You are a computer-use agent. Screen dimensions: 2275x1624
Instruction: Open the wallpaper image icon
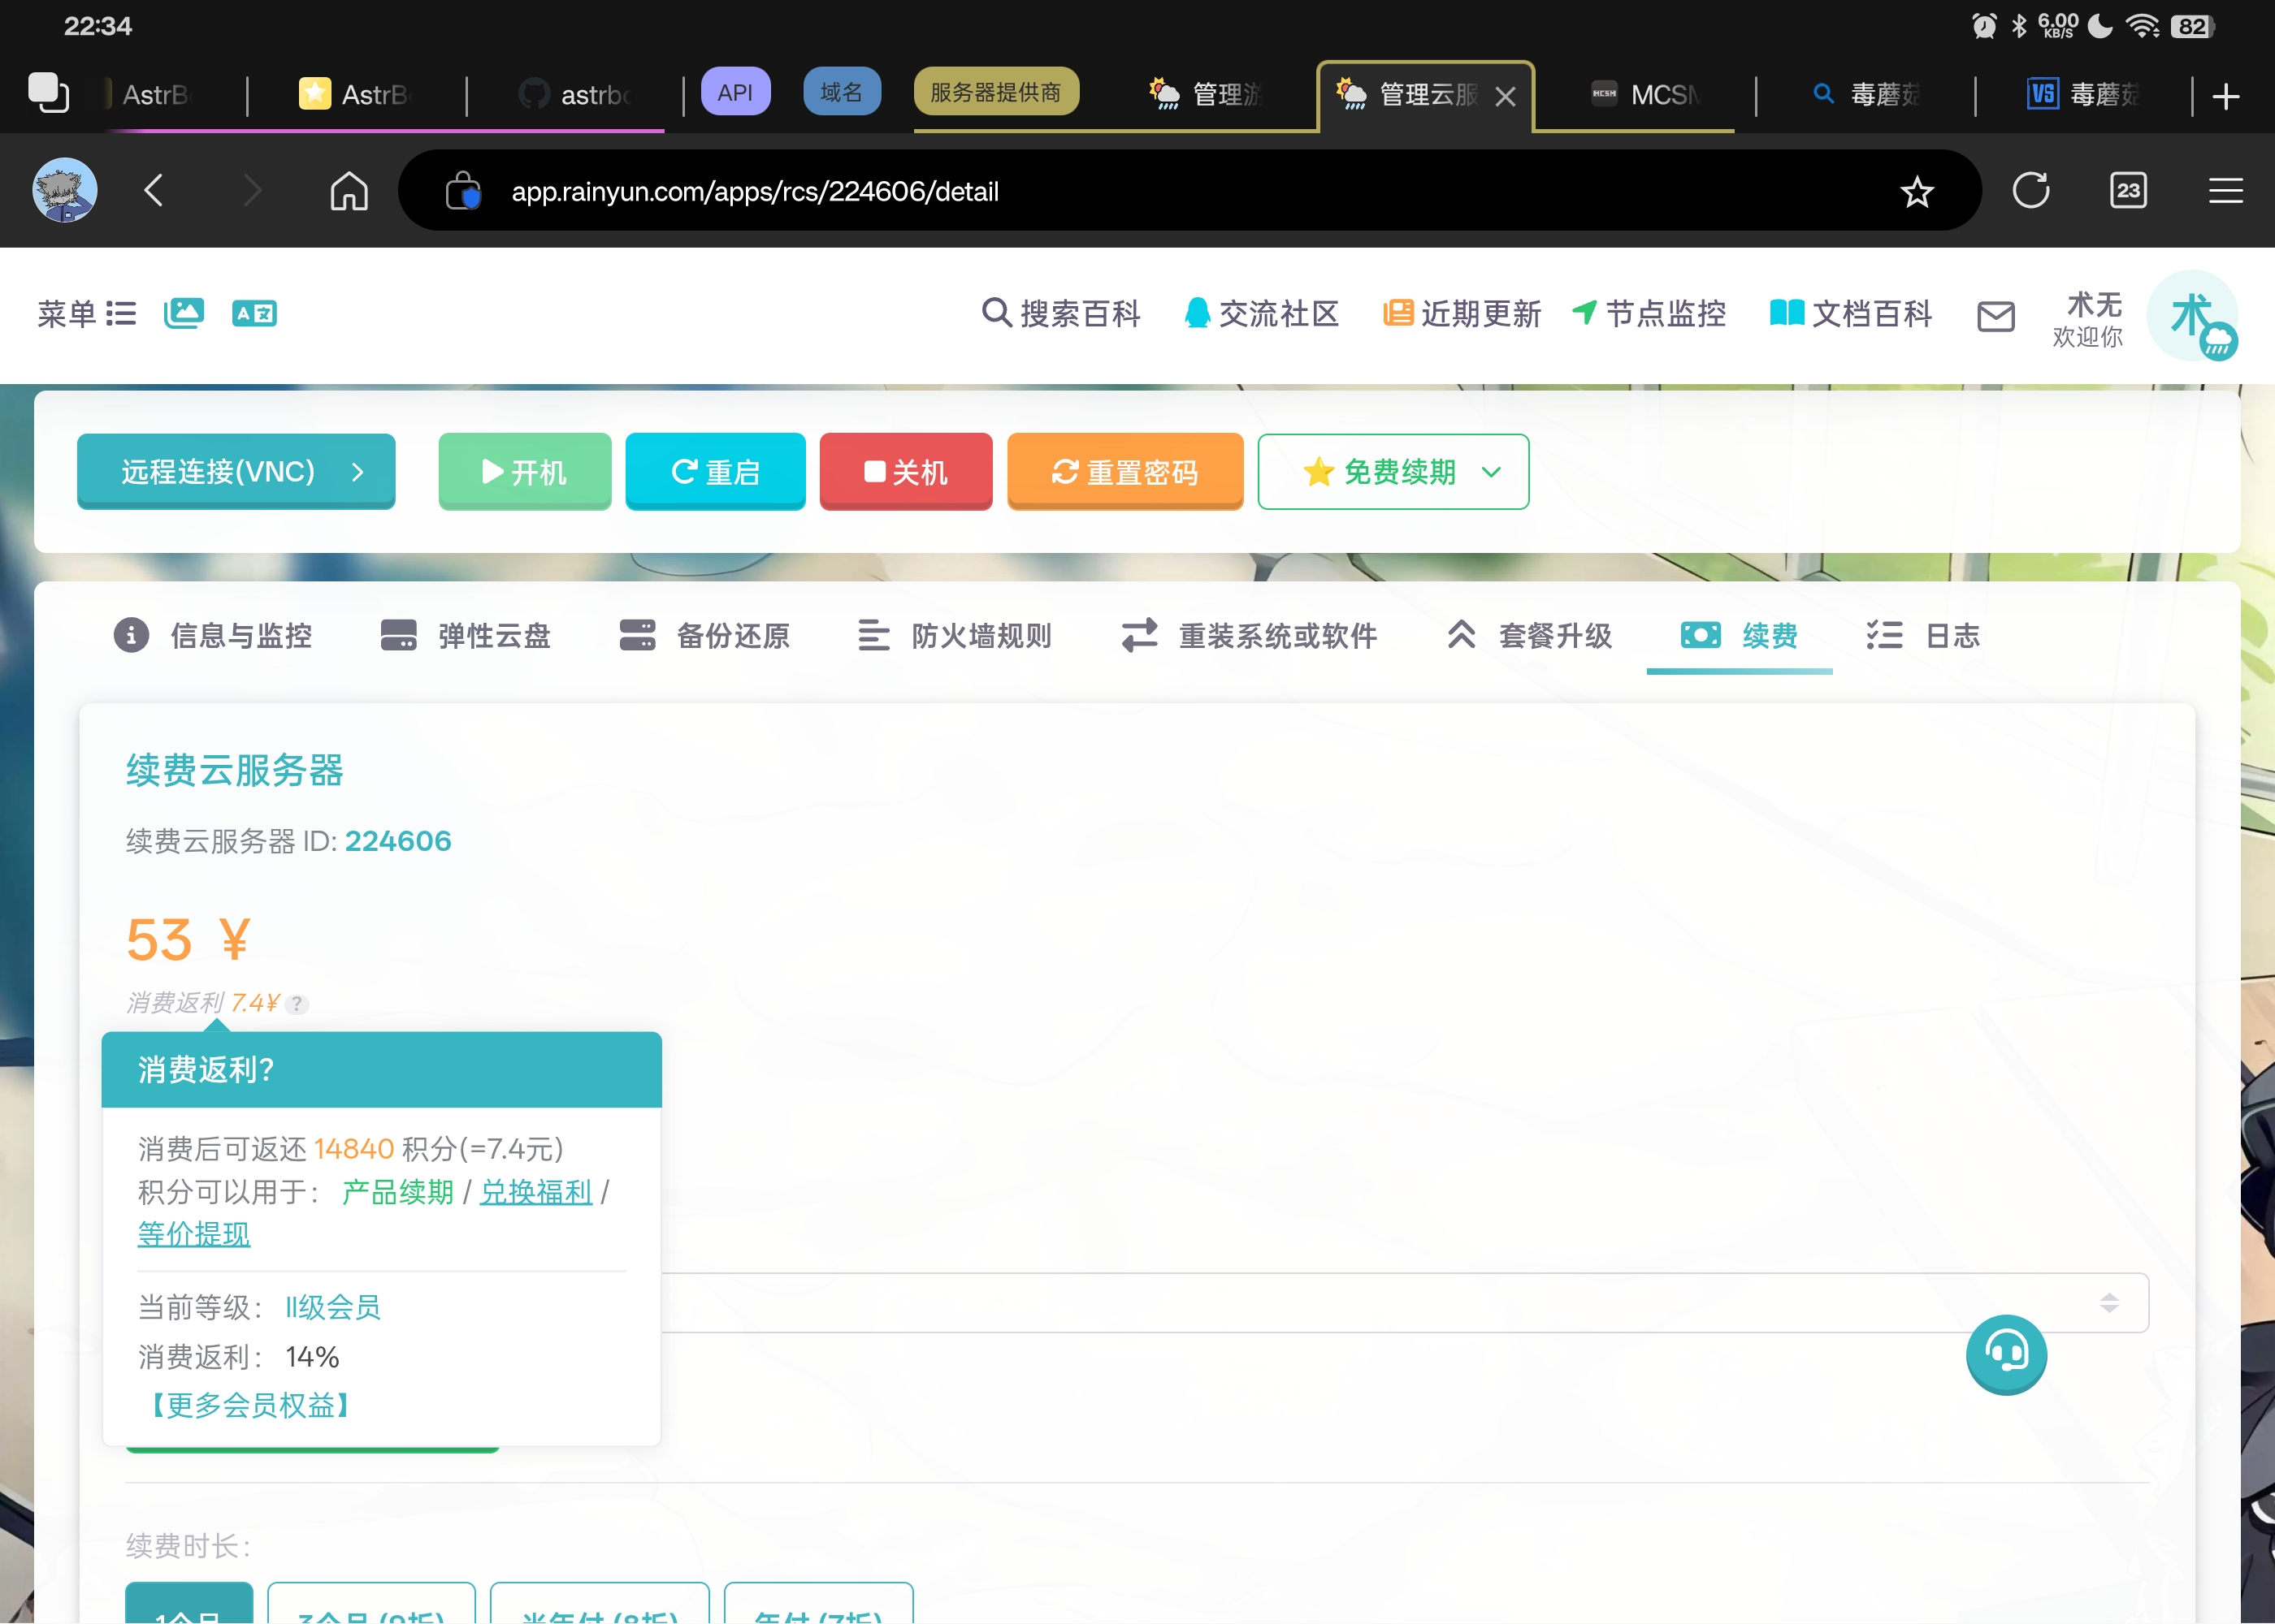(184, 313)
